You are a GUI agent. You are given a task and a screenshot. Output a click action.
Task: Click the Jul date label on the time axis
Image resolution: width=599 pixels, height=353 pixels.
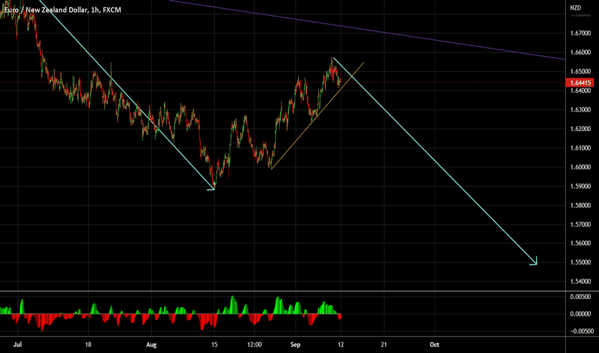[17, 344]
